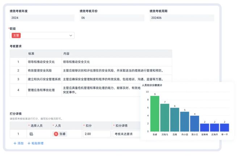239x159 pixels.
Task: Click the chart bar with value 7
Action: (x=165, y=118)
